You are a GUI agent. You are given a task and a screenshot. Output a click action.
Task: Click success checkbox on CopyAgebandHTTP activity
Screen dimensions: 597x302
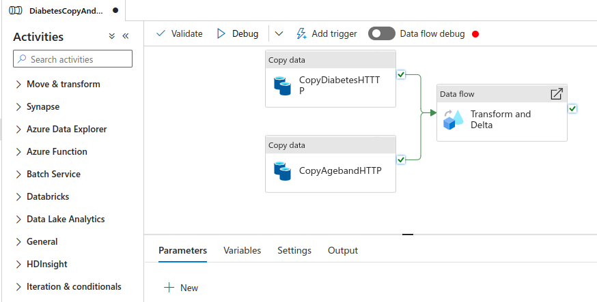(401, 160)
